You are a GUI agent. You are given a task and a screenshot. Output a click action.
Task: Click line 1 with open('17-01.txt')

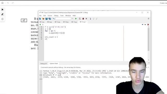(x=55, y=27)
